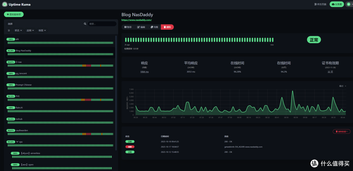353x171 pixels.
Task: Select the D-nas monitor
Action: (x=60, y=63)
